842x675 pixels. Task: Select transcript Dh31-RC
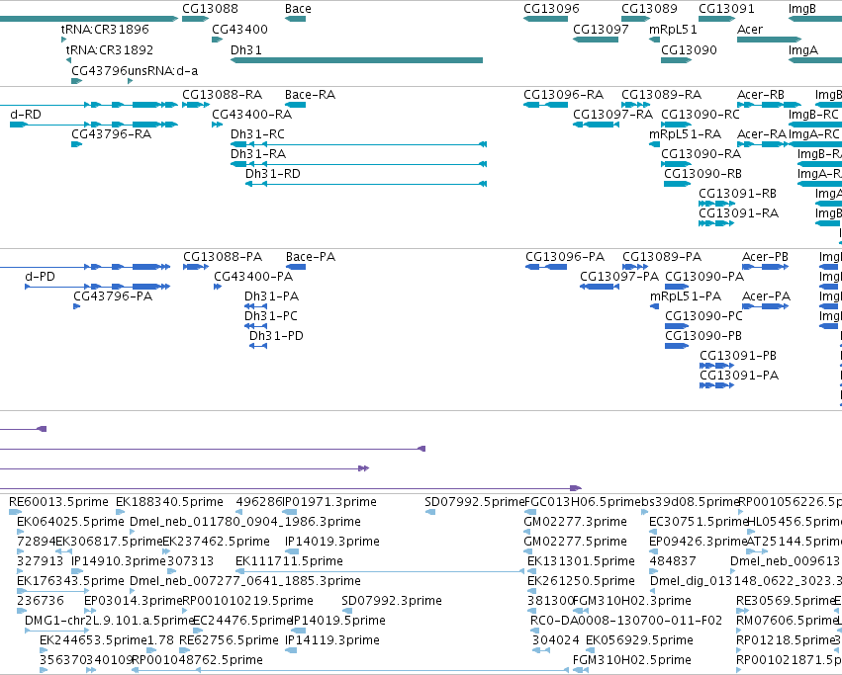coord(359,144)
